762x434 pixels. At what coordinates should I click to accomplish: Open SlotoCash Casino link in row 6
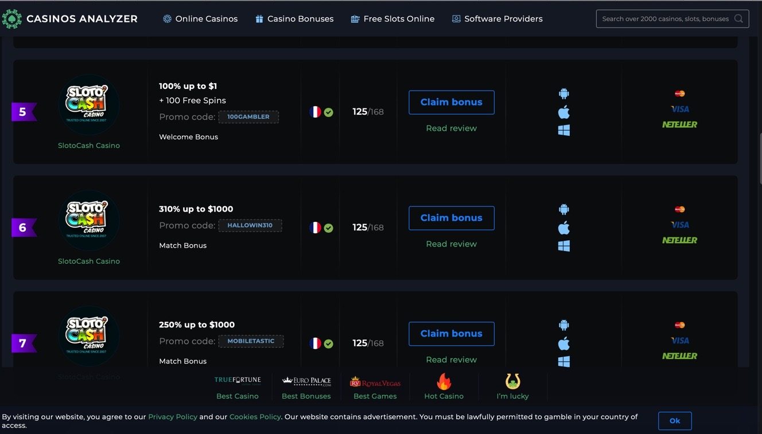pyautogui.click(x=89, y=261)
